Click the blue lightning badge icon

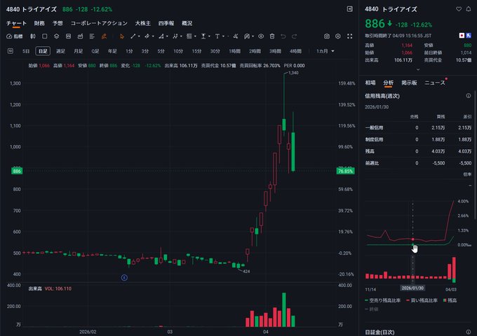tap(468, 36)
